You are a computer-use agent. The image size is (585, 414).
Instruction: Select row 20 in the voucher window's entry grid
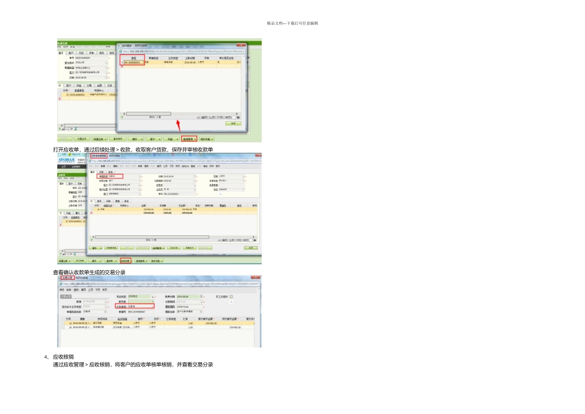coord(158,327)
